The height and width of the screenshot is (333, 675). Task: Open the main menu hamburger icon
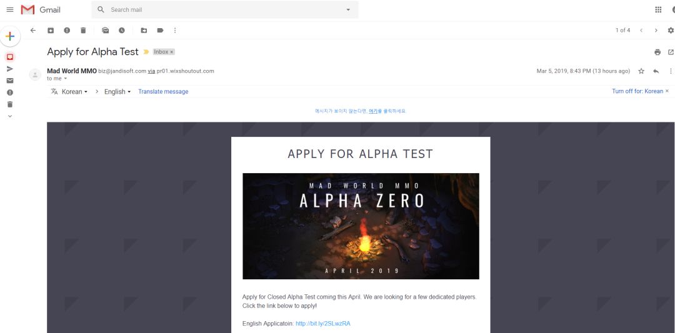tap(10, 9)
